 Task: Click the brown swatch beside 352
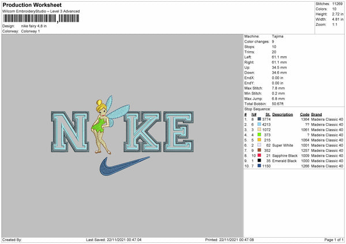(259, 150)
